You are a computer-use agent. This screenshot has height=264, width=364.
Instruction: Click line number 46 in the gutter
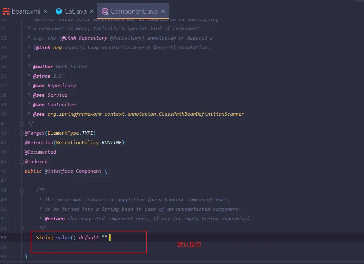click(x=3, y=171)
